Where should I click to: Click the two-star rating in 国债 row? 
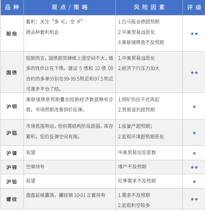[194, 73]
